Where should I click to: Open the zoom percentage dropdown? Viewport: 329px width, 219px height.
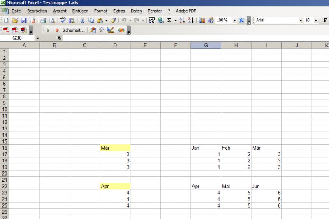[234, 21]
